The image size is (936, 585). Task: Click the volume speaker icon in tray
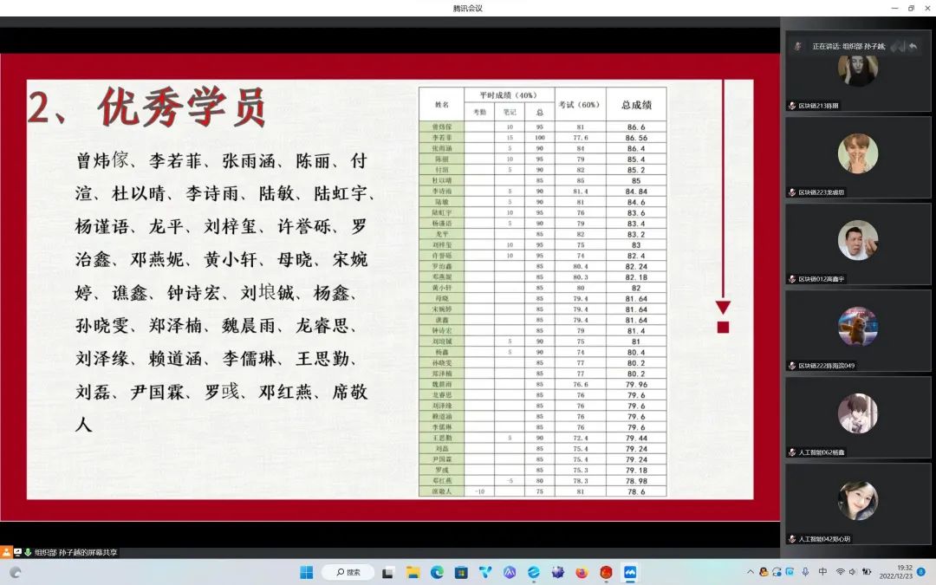pos(853,572)
